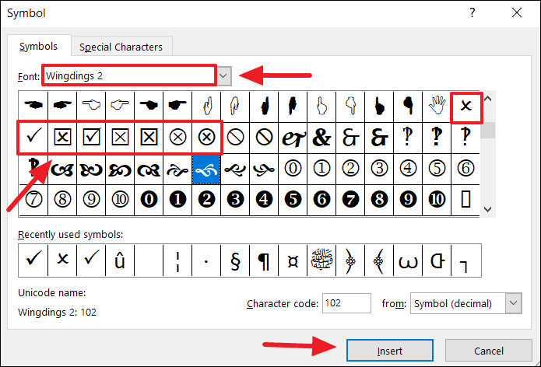Click the Insert button
Viewport: 541px width, 367px height.
pos(389,351)
